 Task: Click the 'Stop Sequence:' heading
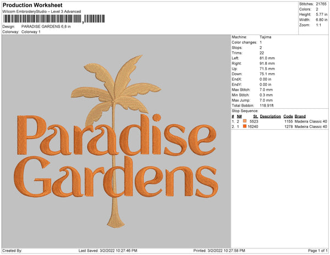(x=245, y=111)
